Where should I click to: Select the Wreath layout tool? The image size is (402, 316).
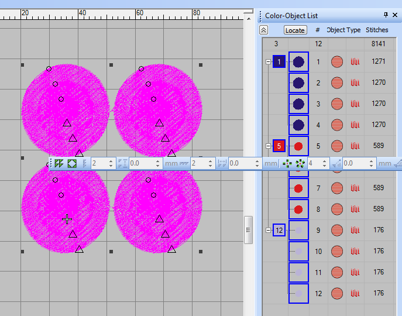point(287,163)
